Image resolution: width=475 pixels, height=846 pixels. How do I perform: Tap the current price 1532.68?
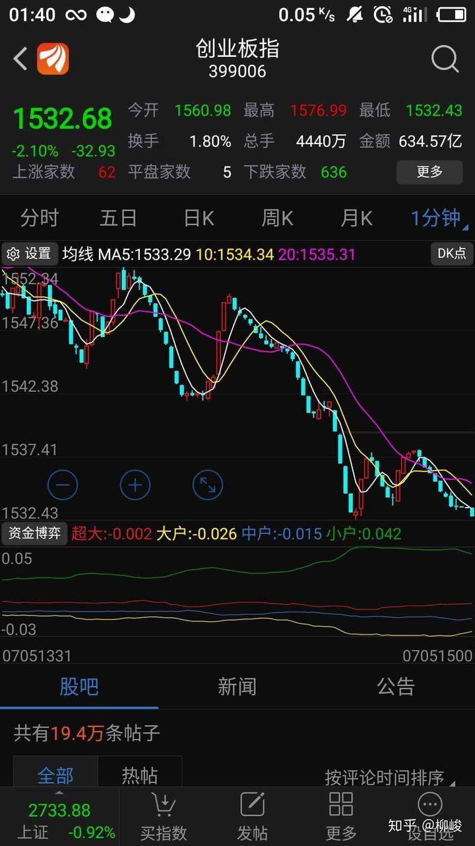coord(63,119)
